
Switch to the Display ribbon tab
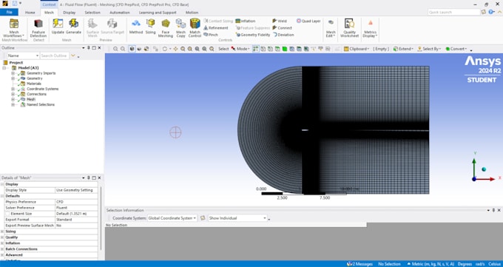(x=70, y=13)
